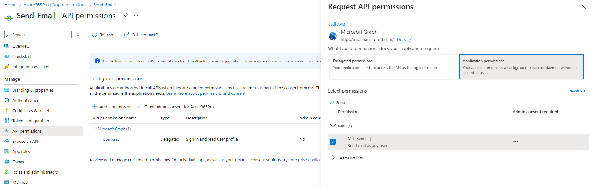The width and height of the screenshot is (594, 187).
Task: Click the Got feedback icon
Action: click(x=126, y=34)
